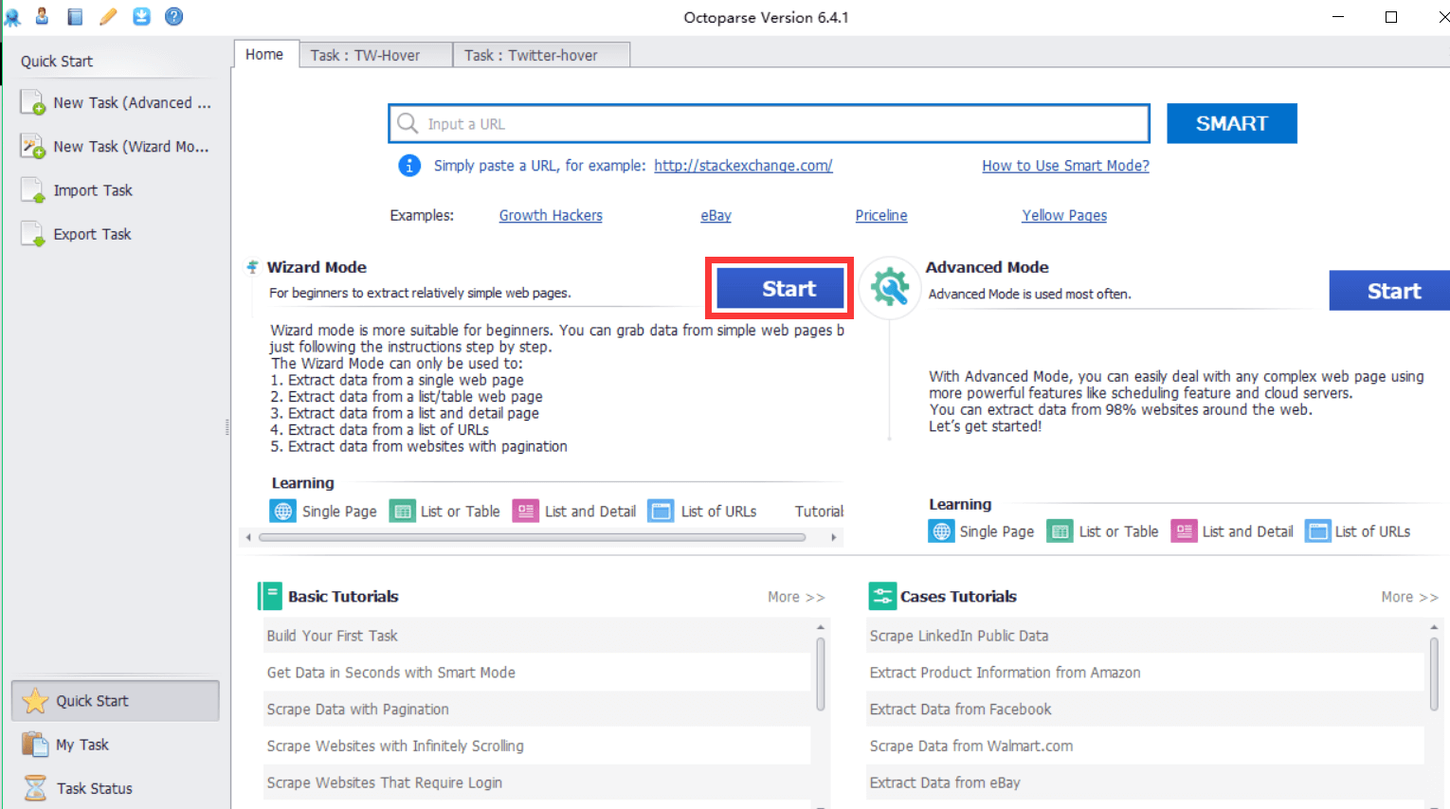Select Quick Start in bottom sidebar
Viewport: 1450px width, 809px height.
tap(115, 701)
